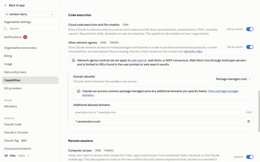Delete the *.versionstory.com domain via trash icon
Viewport: 260px width, 162px height.
tap(249, 121)
